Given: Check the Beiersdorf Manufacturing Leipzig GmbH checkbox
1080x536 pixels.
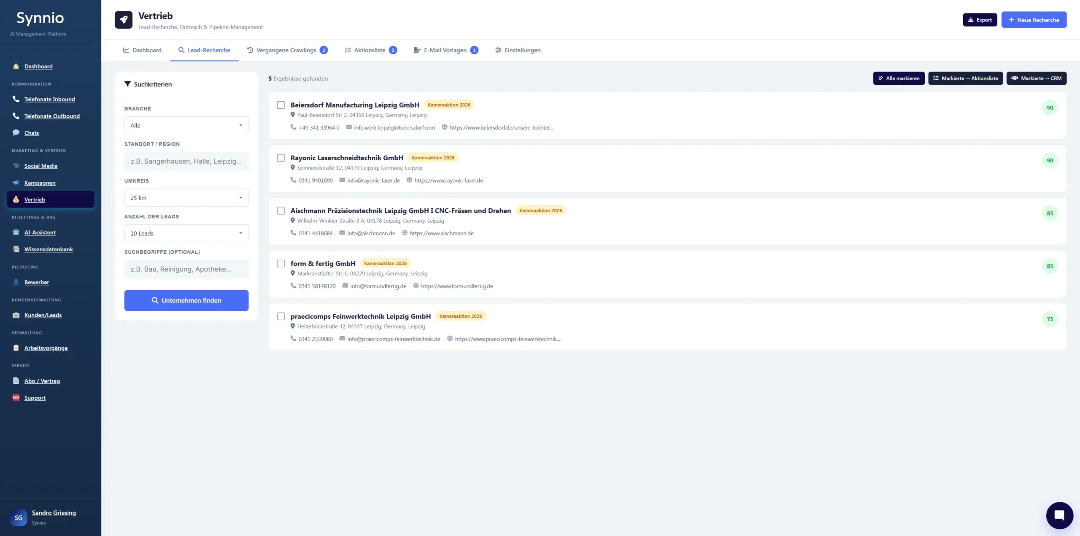Looking at the screenshot, I should [281, 105].
